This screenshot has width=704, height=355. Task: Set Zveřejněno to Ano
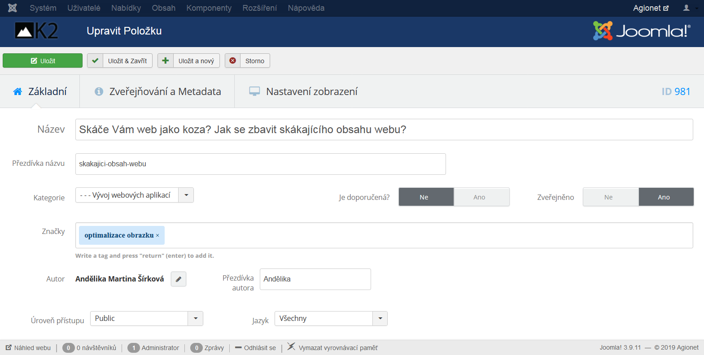tap(666, 197)
